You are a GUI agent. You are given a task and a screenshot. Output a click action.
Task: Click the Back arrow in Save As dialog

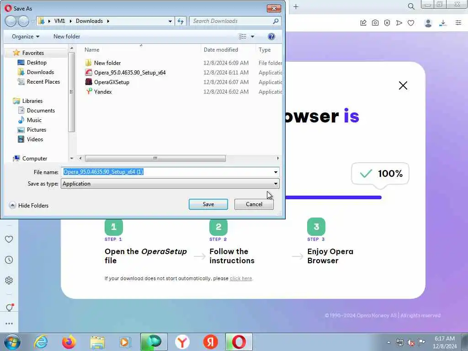[x=11, y=21]
